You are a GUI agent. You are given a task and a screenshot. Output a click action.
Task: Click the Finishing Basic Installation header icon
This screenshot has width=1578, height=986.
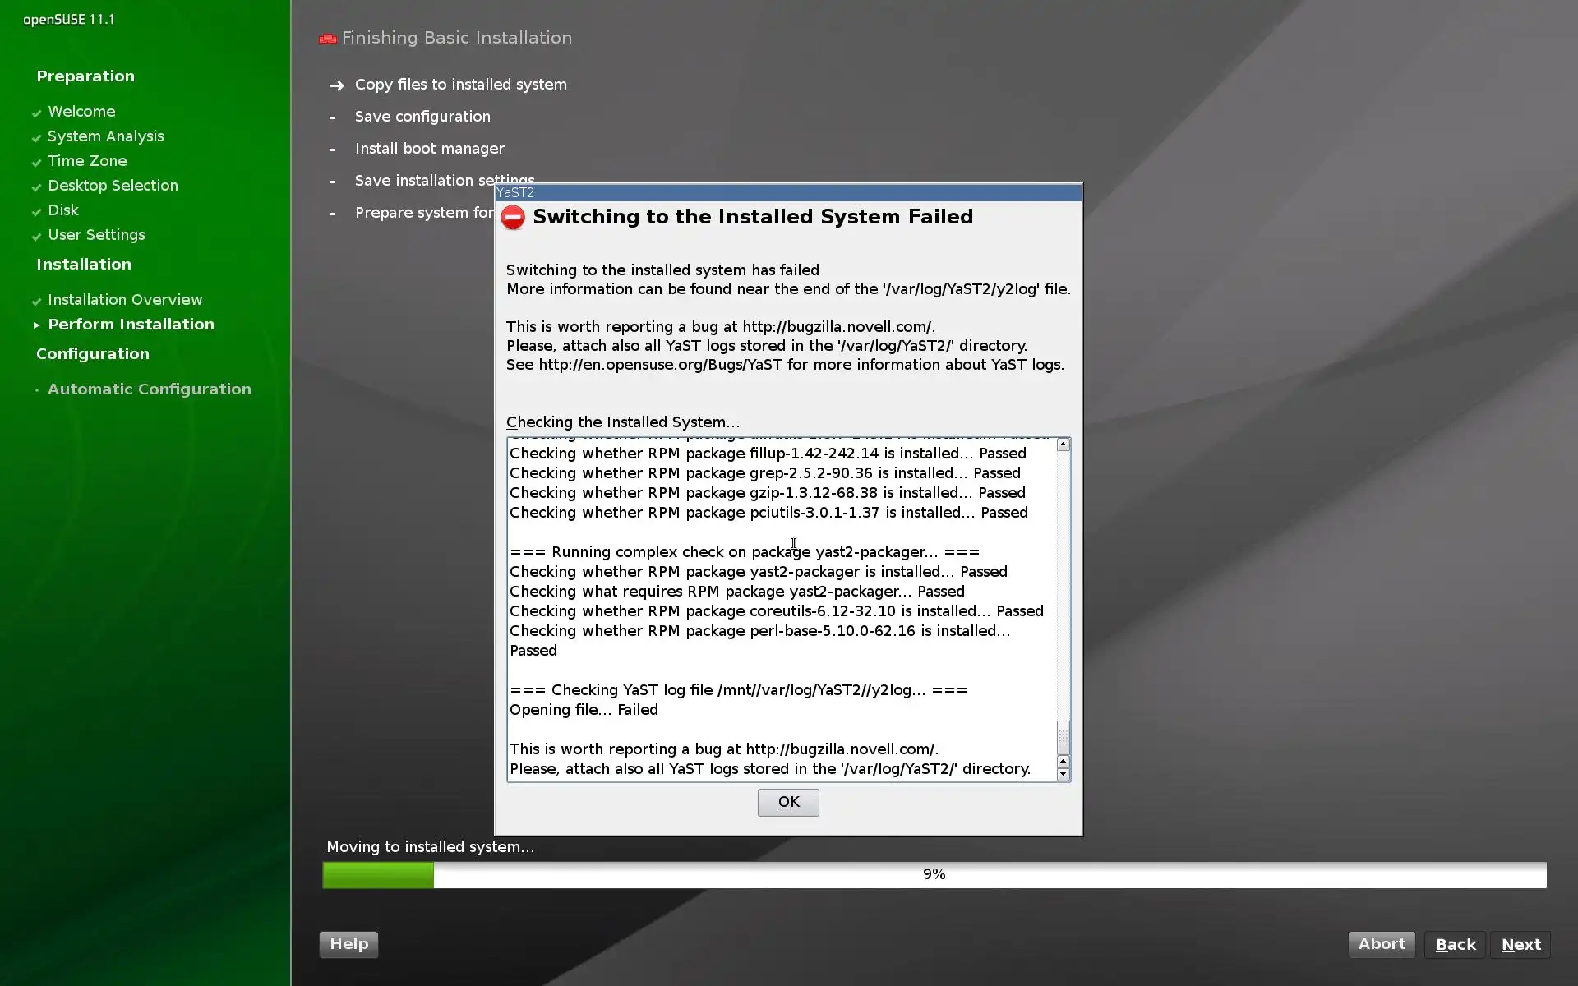pyautogui.click(x=328, y=39)
